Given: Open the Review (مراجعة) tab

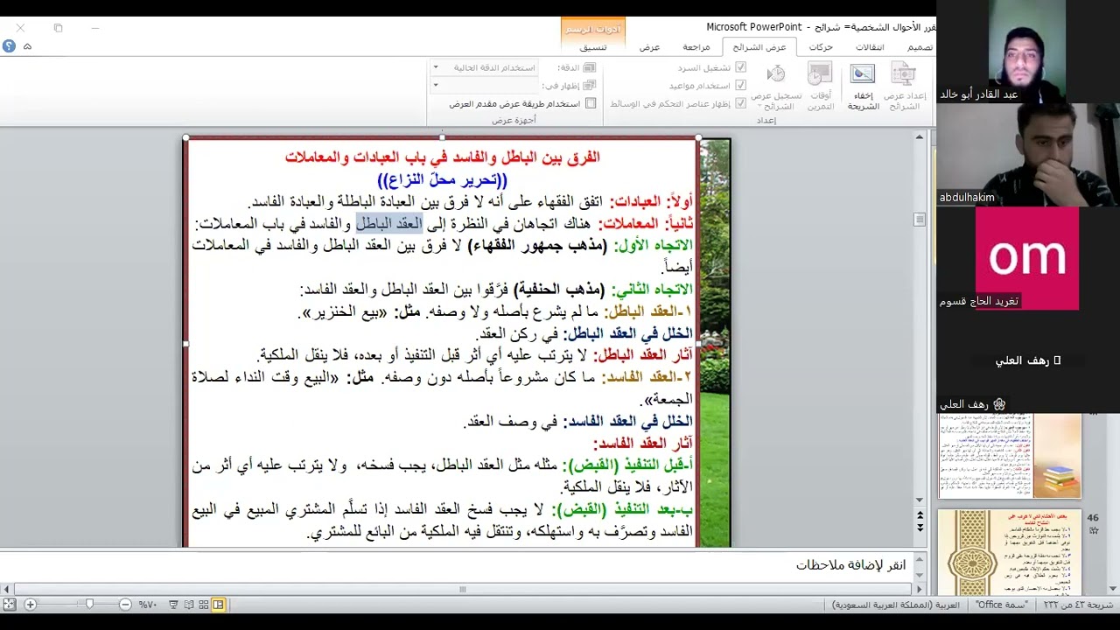Looking at the screenshot, I should click(x=696, y=47).
